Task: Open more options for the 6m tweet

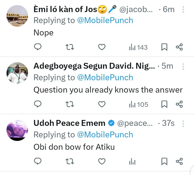Action: pyautogui.click(x=183, y=10)
